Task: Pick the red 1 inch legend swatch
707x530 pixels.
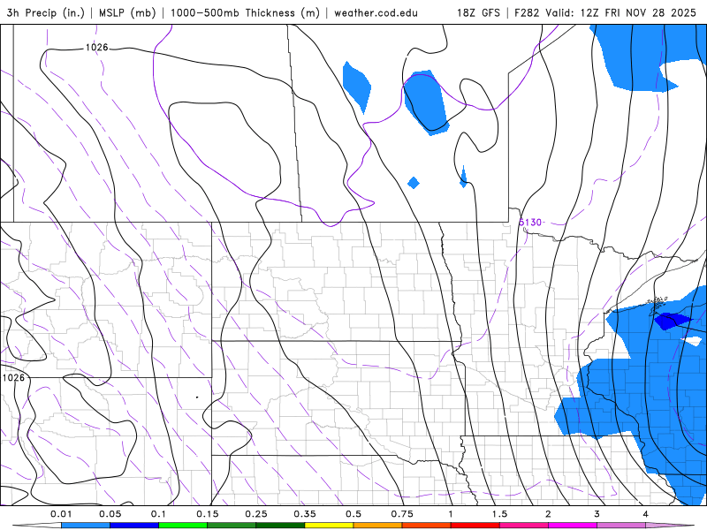Action: click(475, 526)
